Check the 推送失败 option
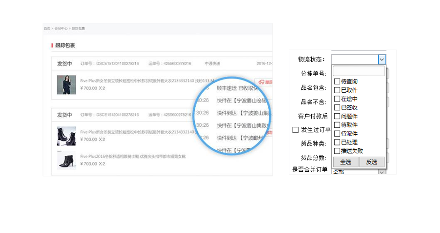Viewport: 440px width, 233px height. pyautogui.click(x=337, y=151)
